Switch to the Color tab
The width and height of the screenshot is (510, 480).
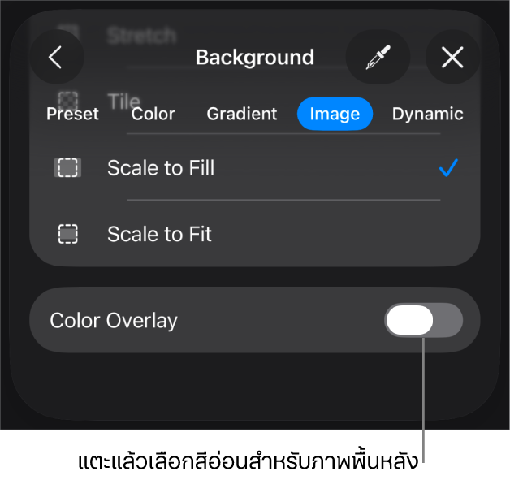(153, 114)
